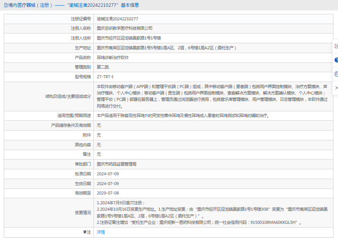Select the 无 value in 其他内容 row
Viewport: 338px width, 240px height.
point(99,145)
